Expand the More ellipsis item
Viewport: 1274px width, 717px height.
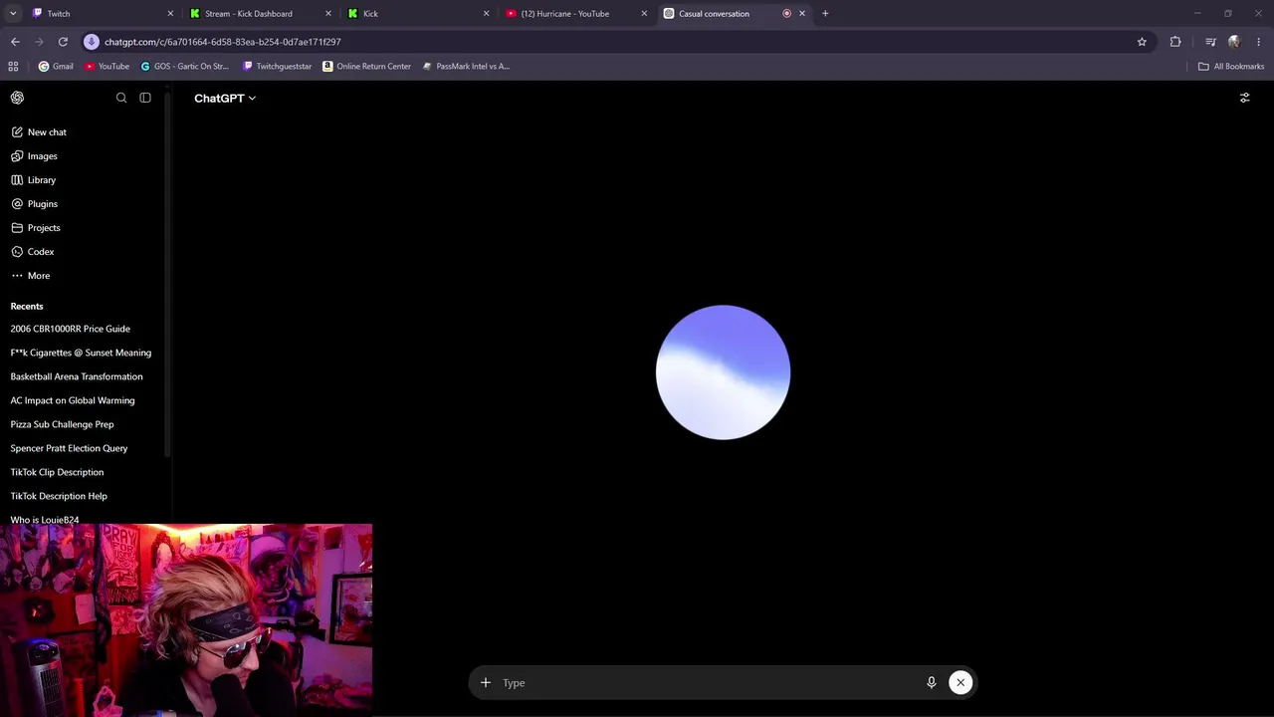pos(30,276)
